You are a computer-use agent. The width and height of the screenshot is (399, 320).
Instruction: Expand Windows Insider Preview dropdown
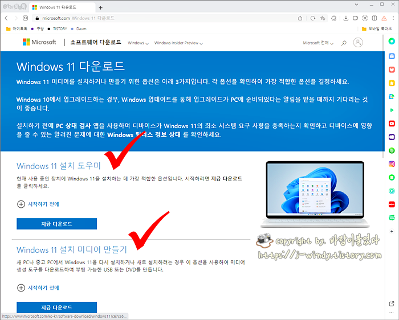[x=178, y=43]
